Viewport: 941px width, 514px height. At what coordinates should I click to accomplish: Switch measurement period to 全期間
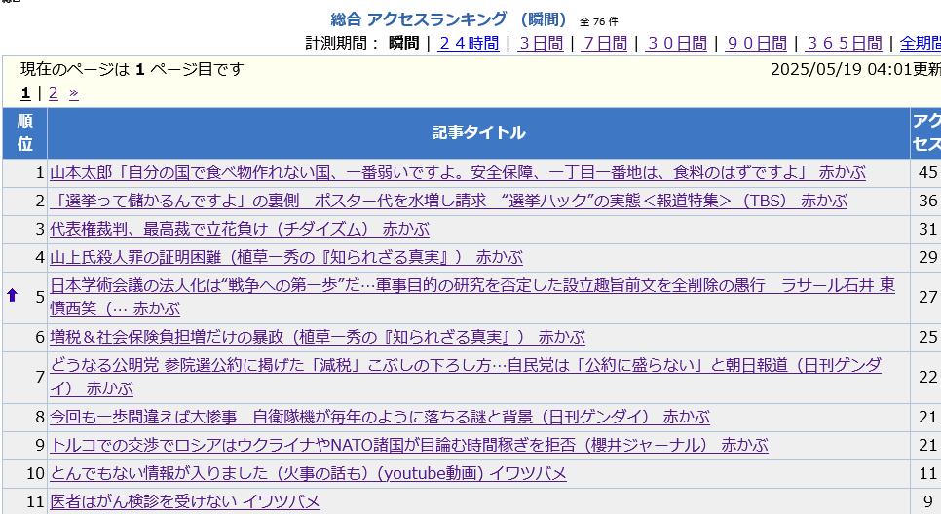pyautogui.click(x=920, y=43)
